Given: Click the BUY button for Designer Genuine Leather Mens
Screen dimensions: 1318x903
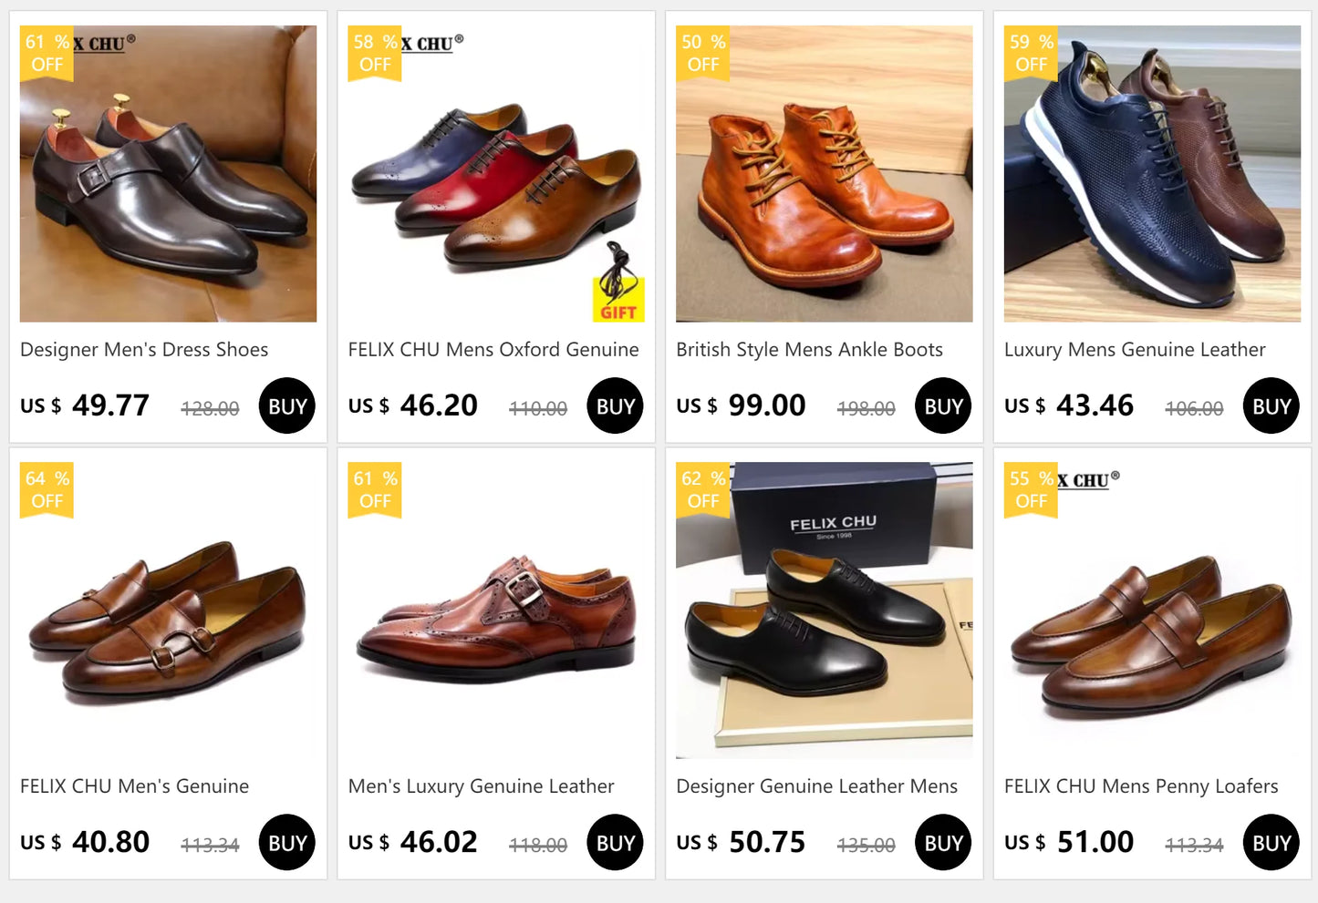Looking at the screenshot, I should pos(942,842).
